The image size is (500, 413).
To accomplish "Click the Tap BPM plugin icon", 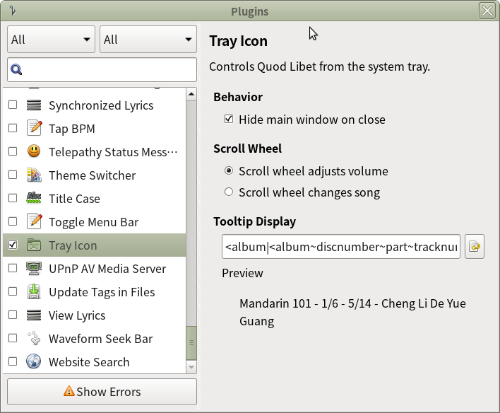I will coord(34,129).
